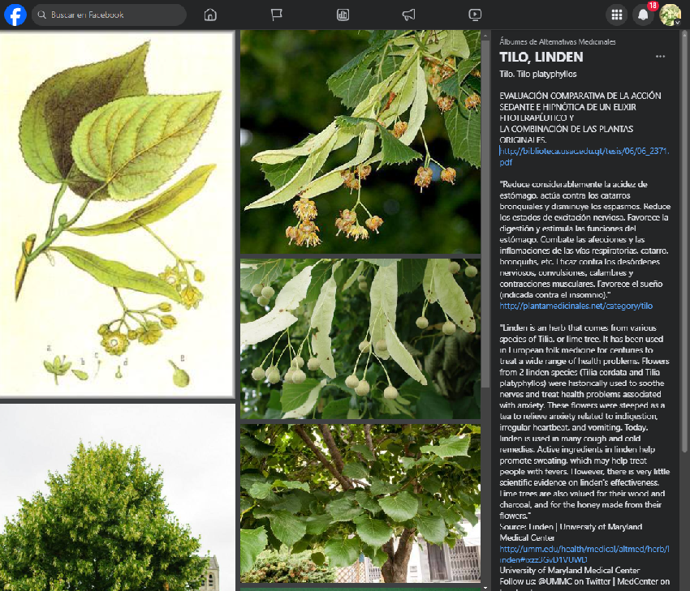Open the Pages flag icon
This screenshot has height=591, width=690.
point(277,15)
